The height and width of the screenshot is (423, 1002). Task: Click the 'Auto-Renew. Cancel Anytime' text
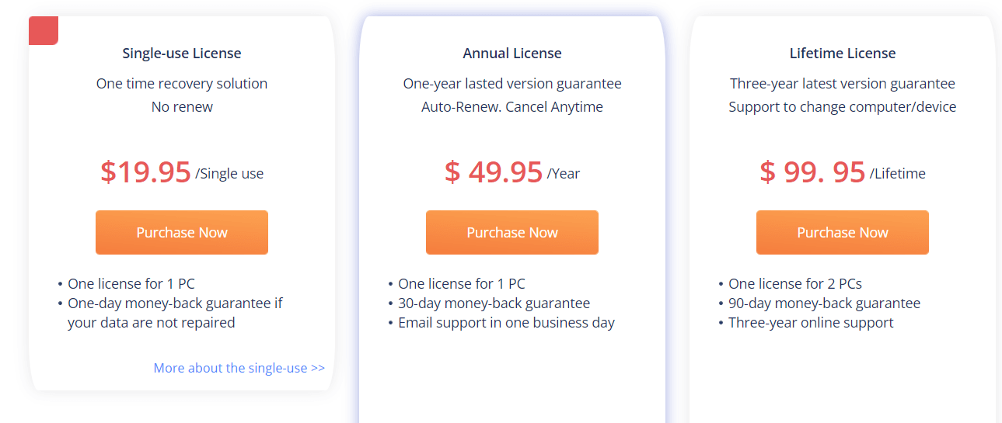coord(512,107)
